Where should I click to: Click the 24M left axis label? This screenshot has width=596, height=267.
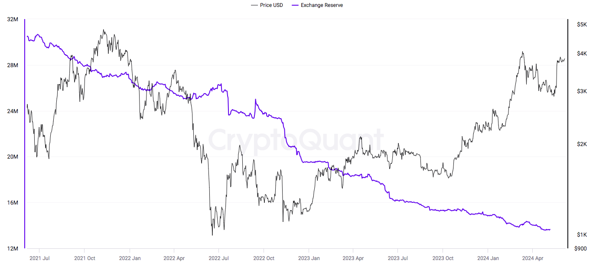click(x=13, y=111)
